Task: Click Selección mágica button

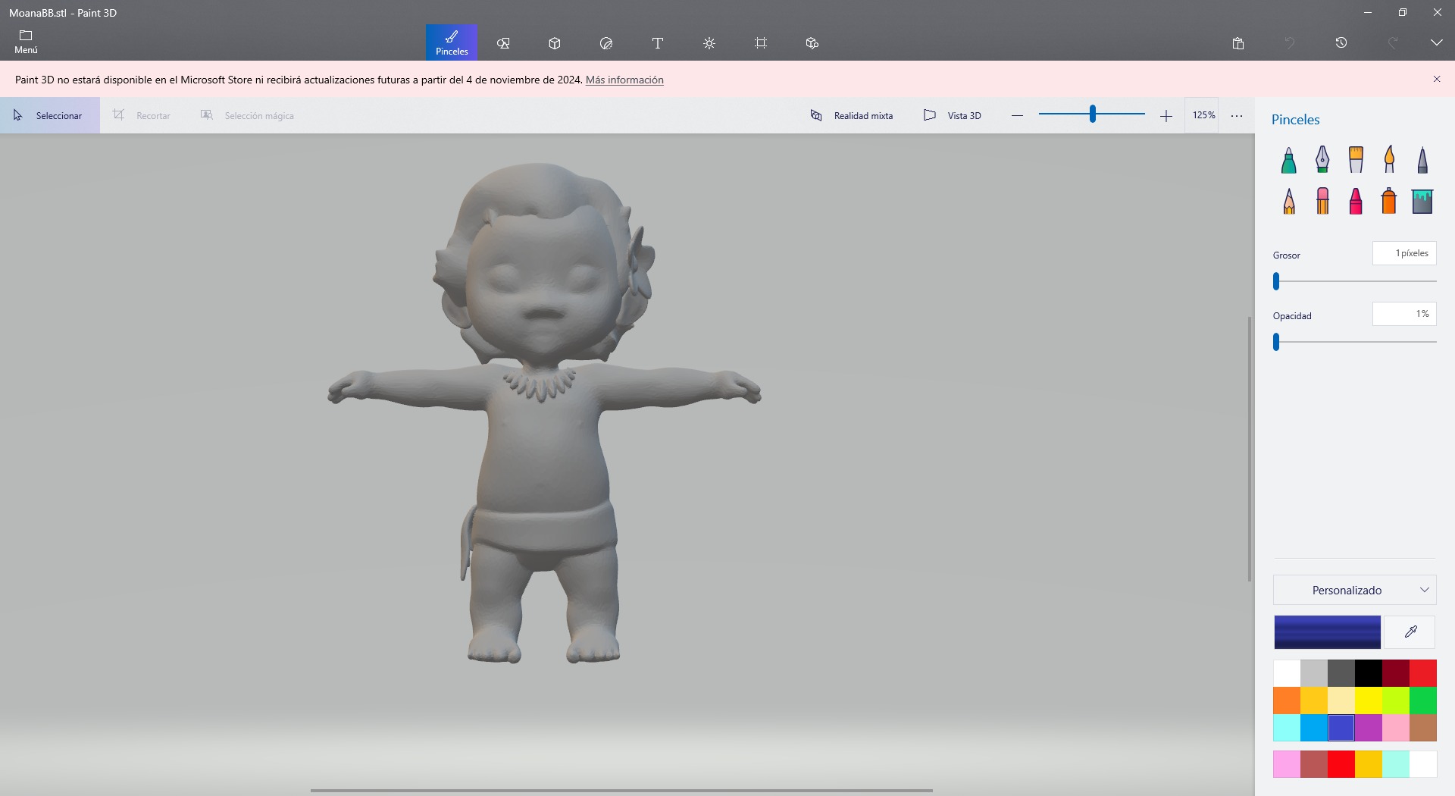Action: click(x=247, y=115)
